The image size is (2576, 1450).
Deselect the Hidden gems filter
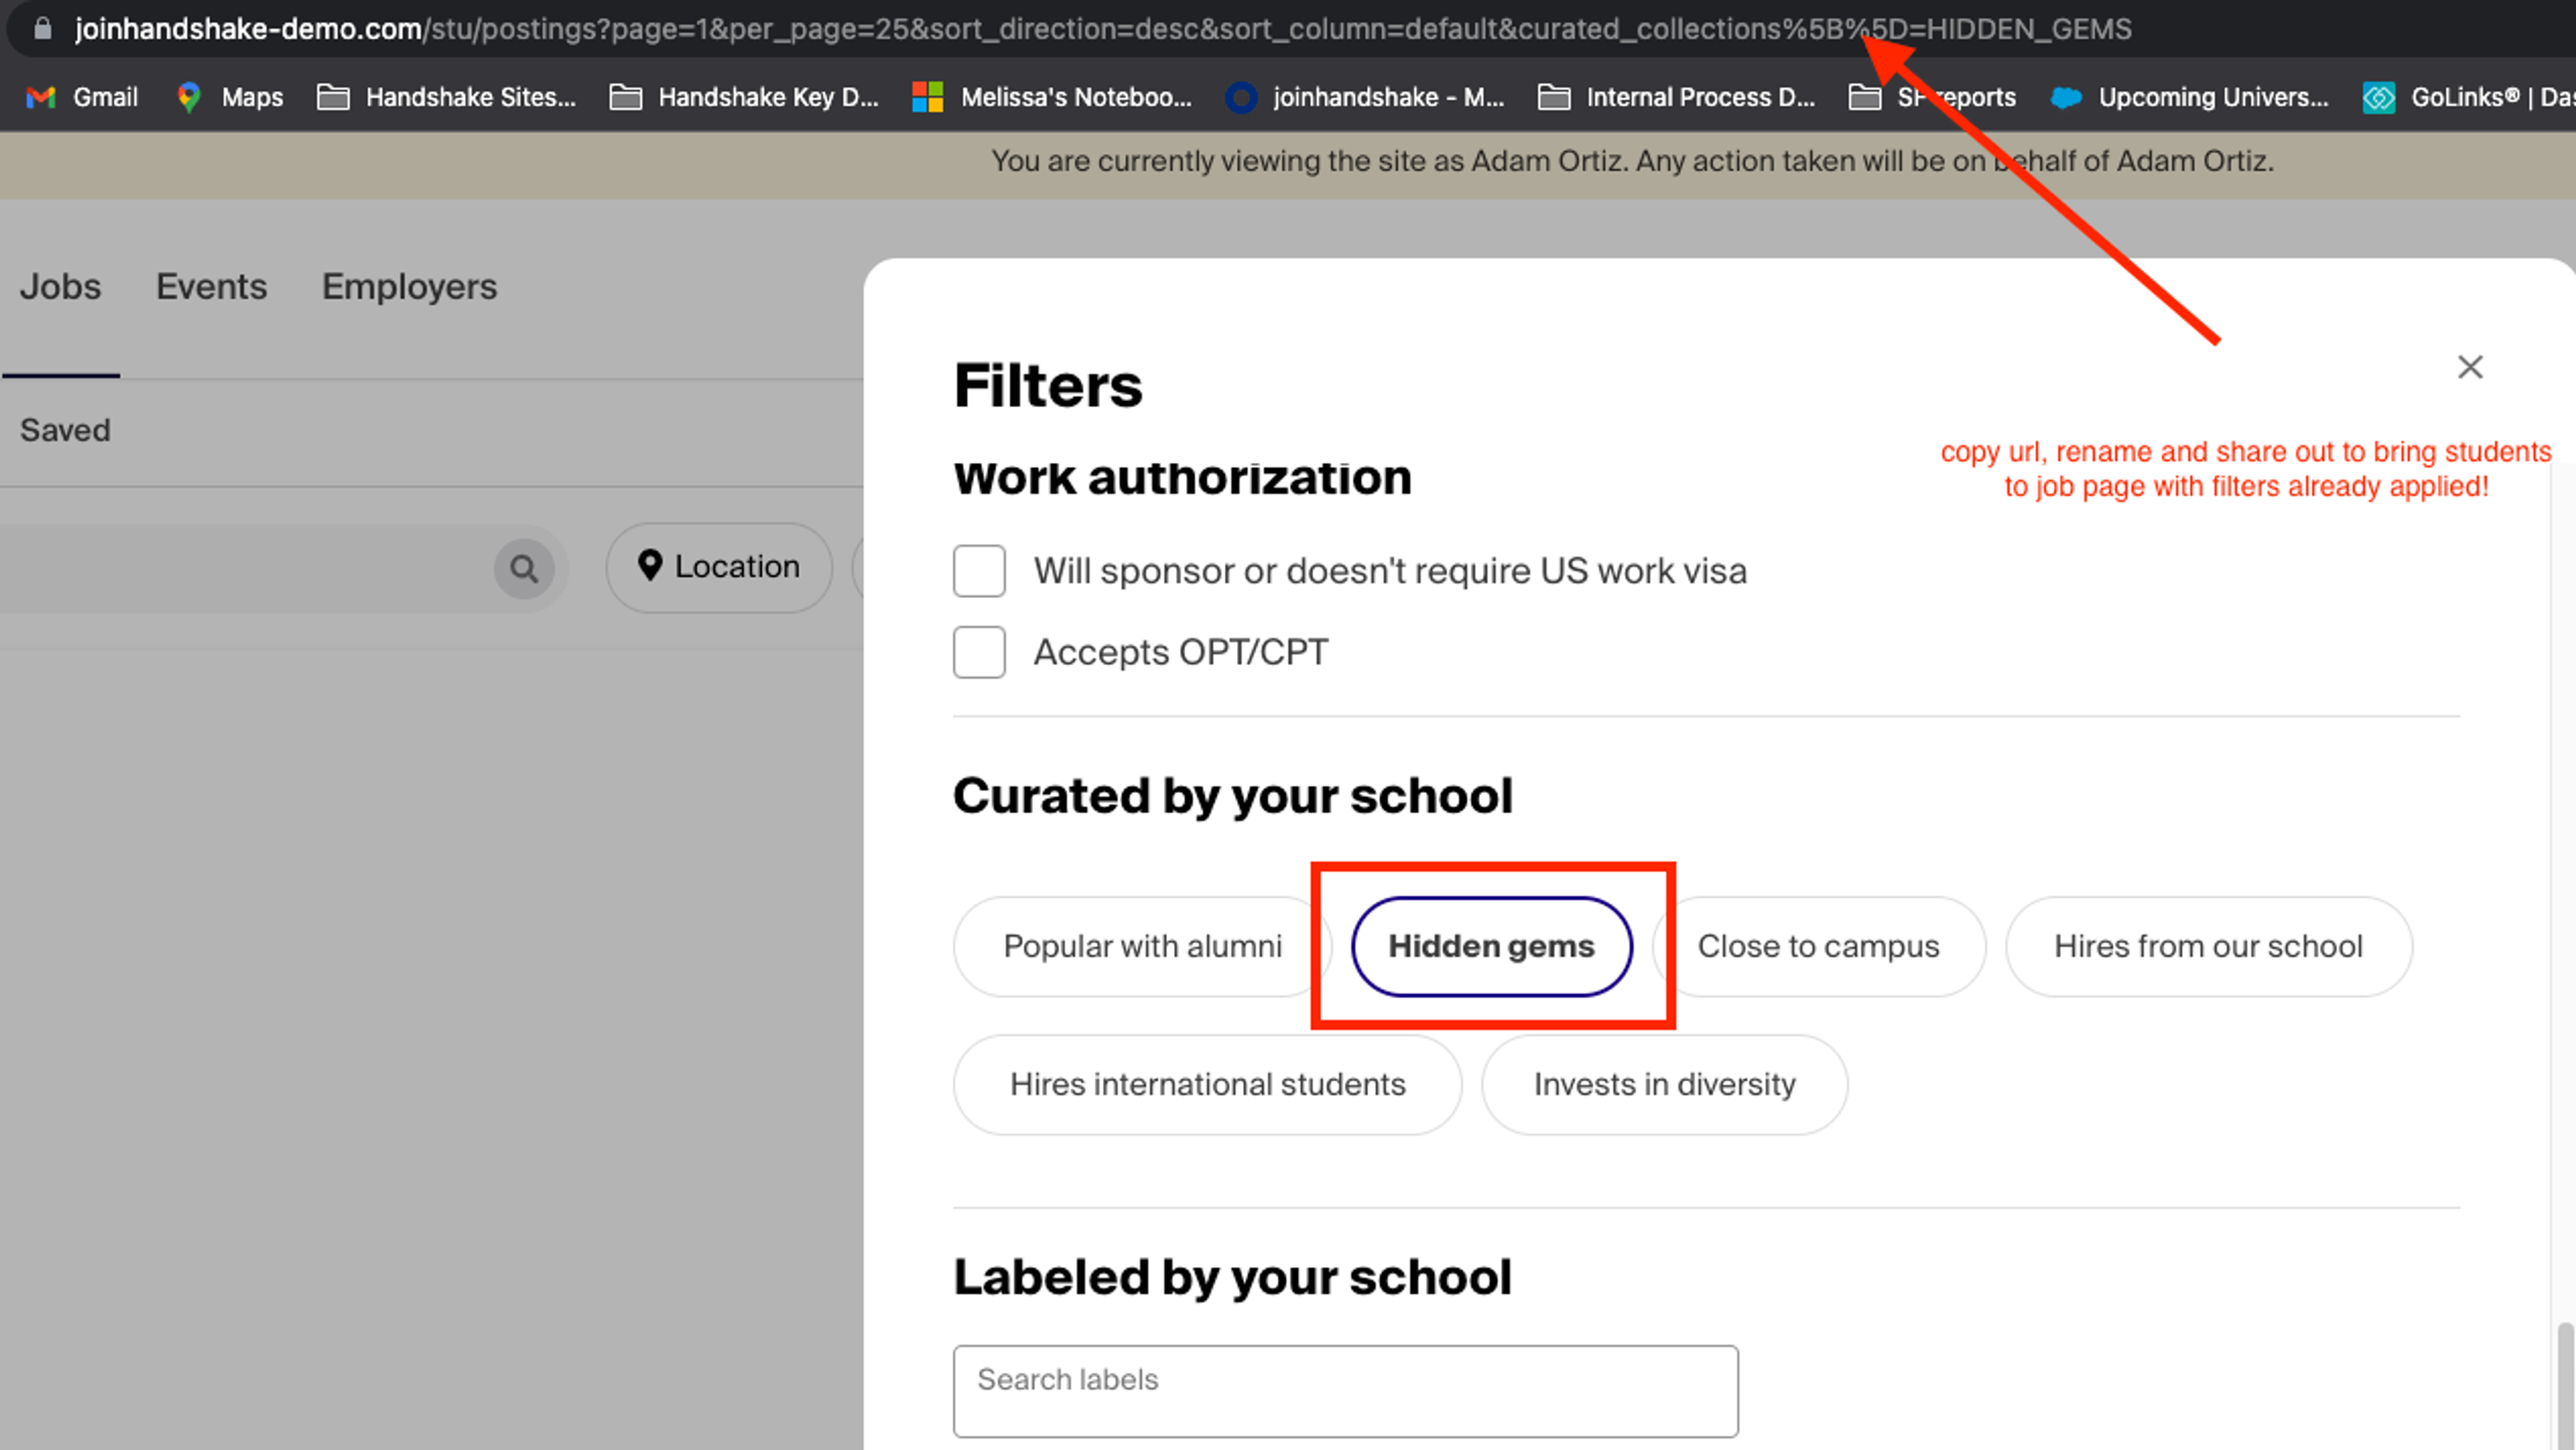[x=1491, y=946]
